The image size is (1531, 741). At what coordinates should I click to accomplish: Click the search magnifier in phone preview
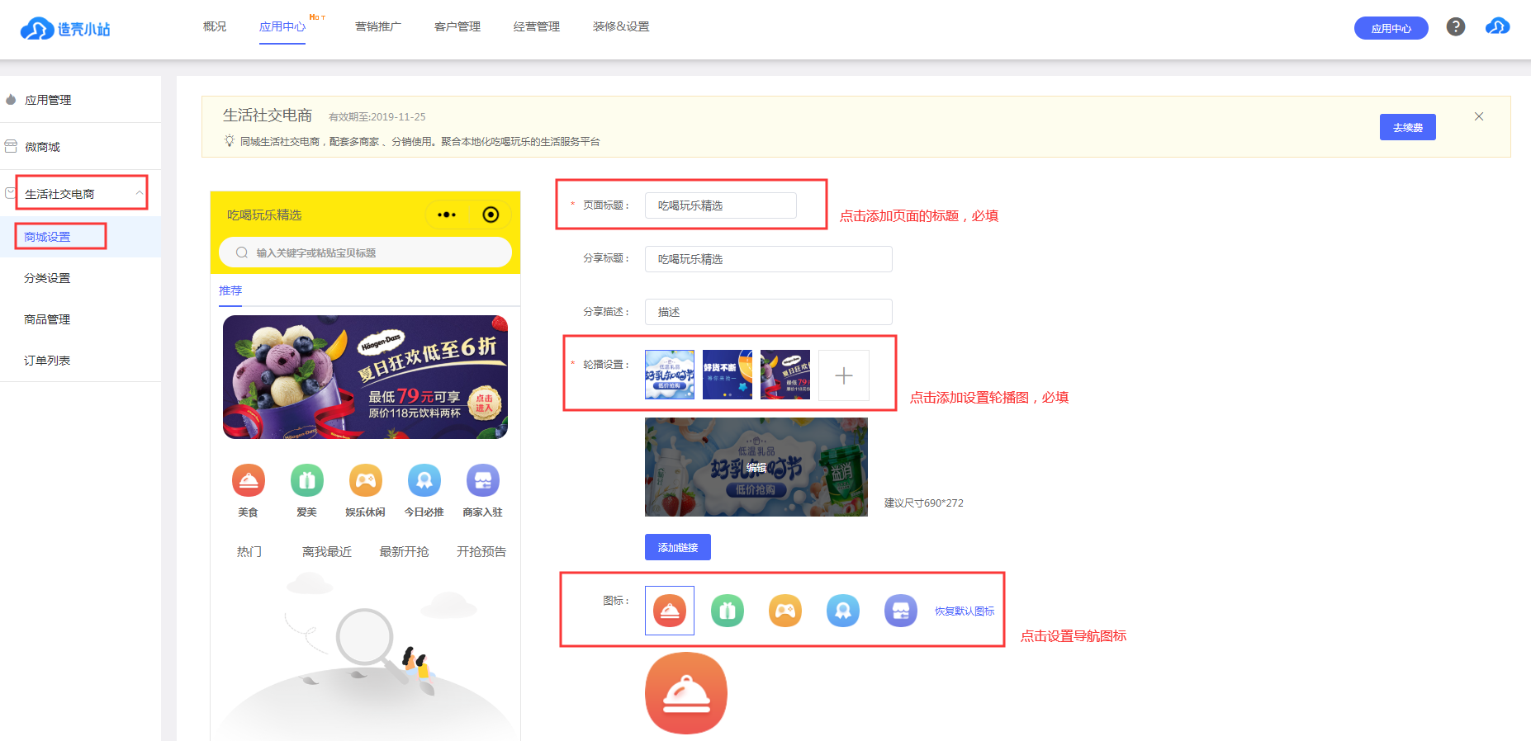click(x=242, y=253)
